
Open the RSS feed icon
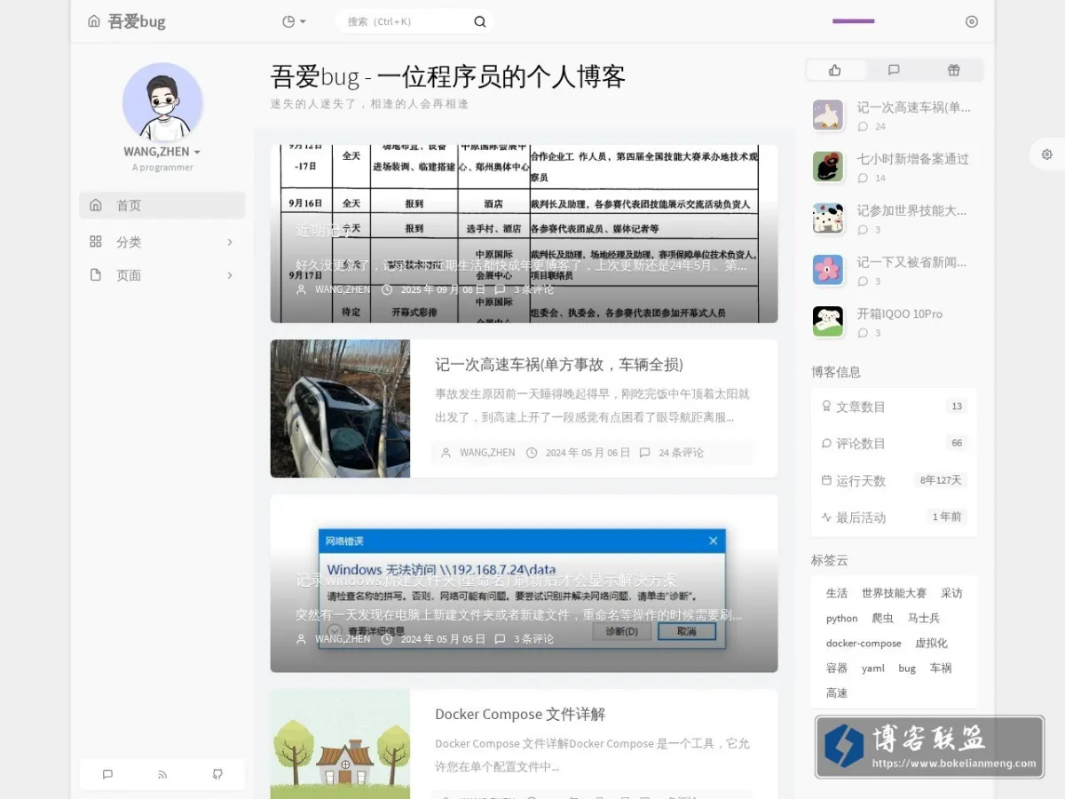tap(162, 774)
